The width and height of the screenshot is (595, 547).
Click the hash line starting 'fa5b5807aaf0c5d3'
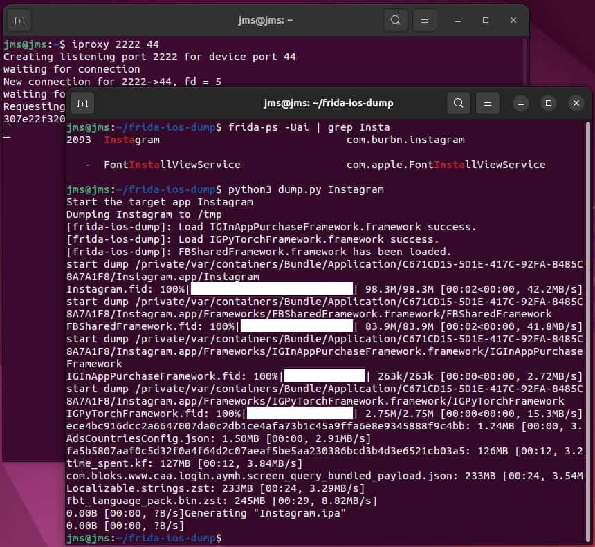[324, 451]
